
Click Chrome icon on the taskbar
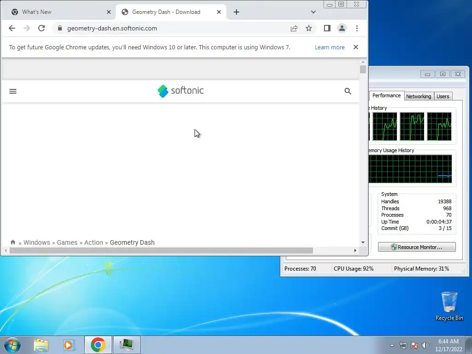coord(98,345)
